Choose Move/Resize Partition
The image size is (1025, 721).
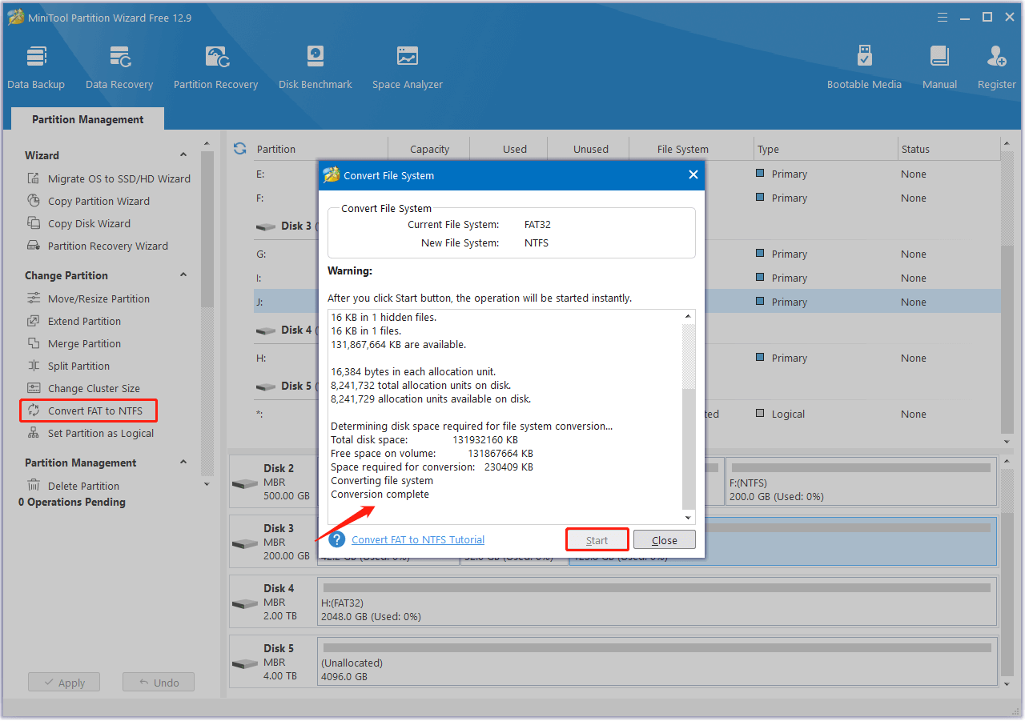tap(88, 298)
